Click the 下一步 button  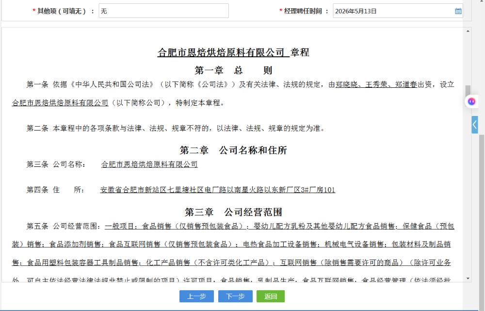(x=235, y=296)
